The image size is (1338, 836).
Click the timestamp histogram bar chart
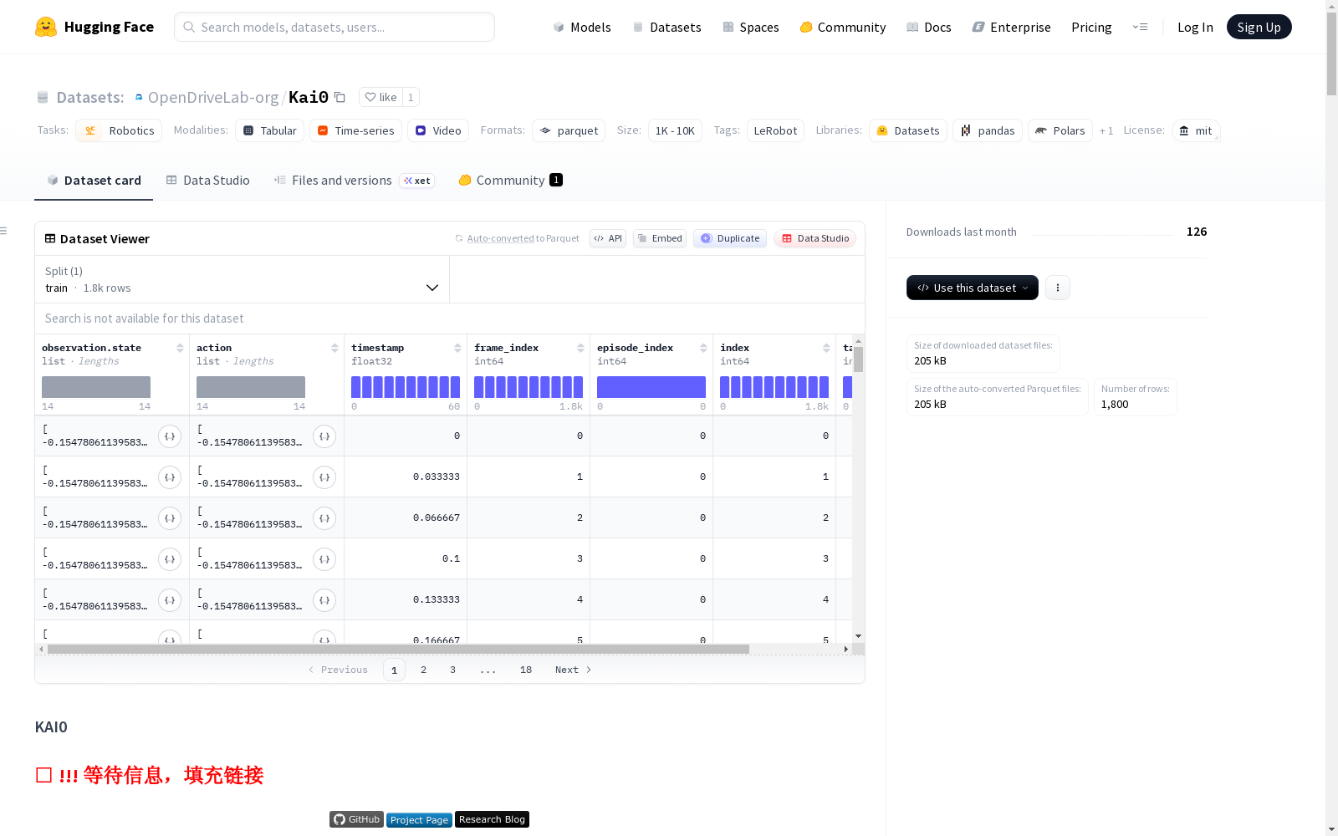406,387
